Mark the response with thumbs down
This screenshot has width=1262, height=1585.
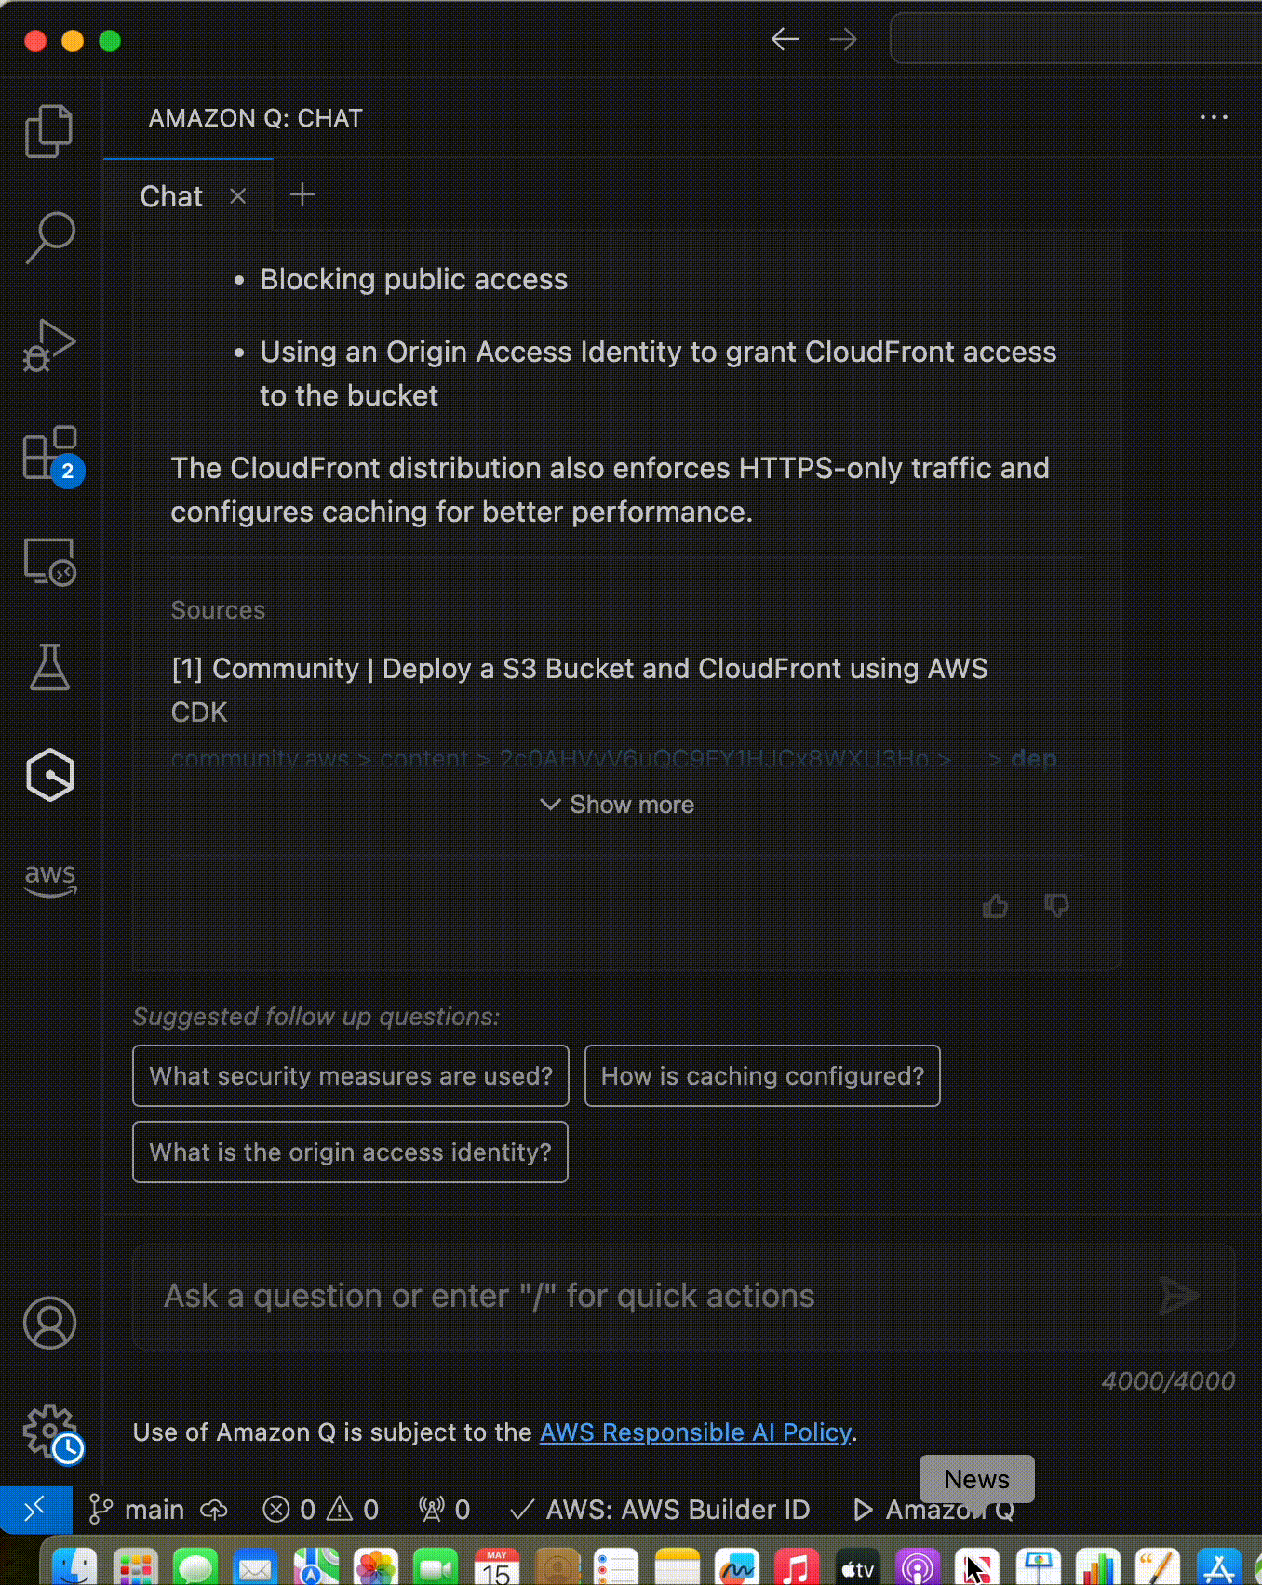click(x=1055, y=906)
